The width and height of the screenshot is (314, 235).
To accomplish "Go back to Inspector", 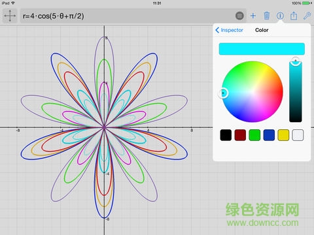I will coord(230,30).
